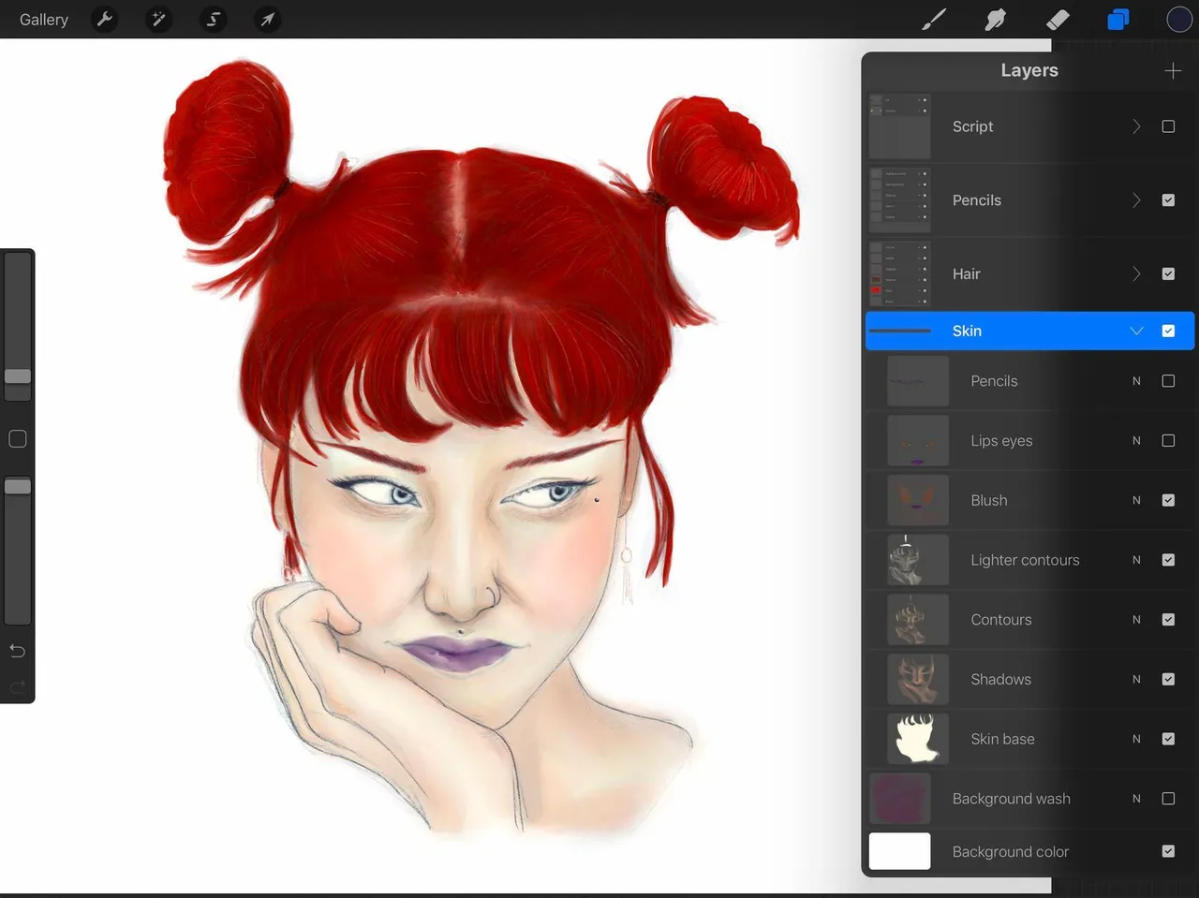
Task: Tap the Background wash purple thumbnail
Action: (899, 799)
